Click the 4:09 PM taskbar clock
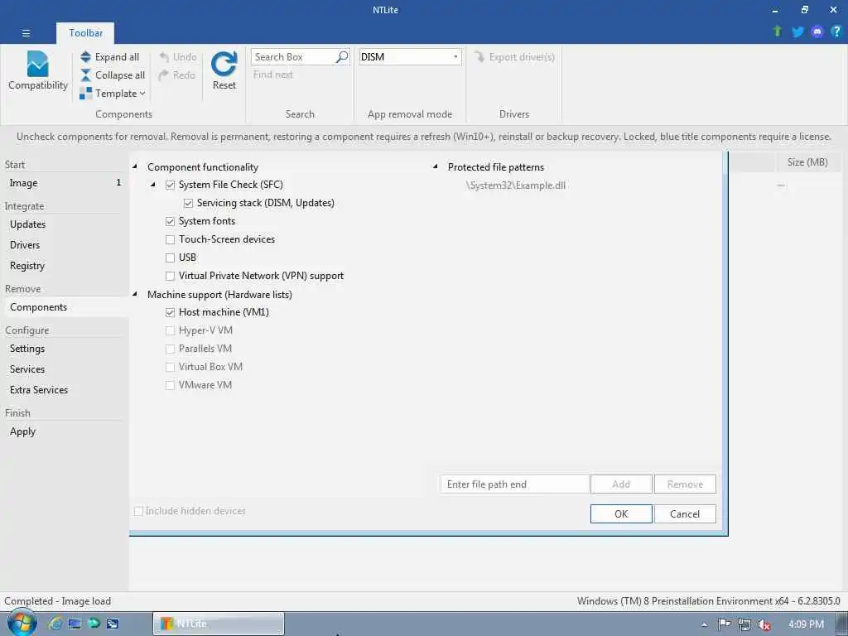The image size is (848, 636). 806,624
